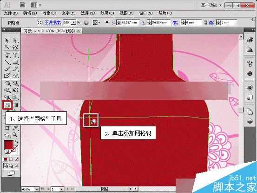The width and height of the screenshot is (257, 193).
Task: Select the Scale tool
Action: pyautogui.click(x=15, y=83)
